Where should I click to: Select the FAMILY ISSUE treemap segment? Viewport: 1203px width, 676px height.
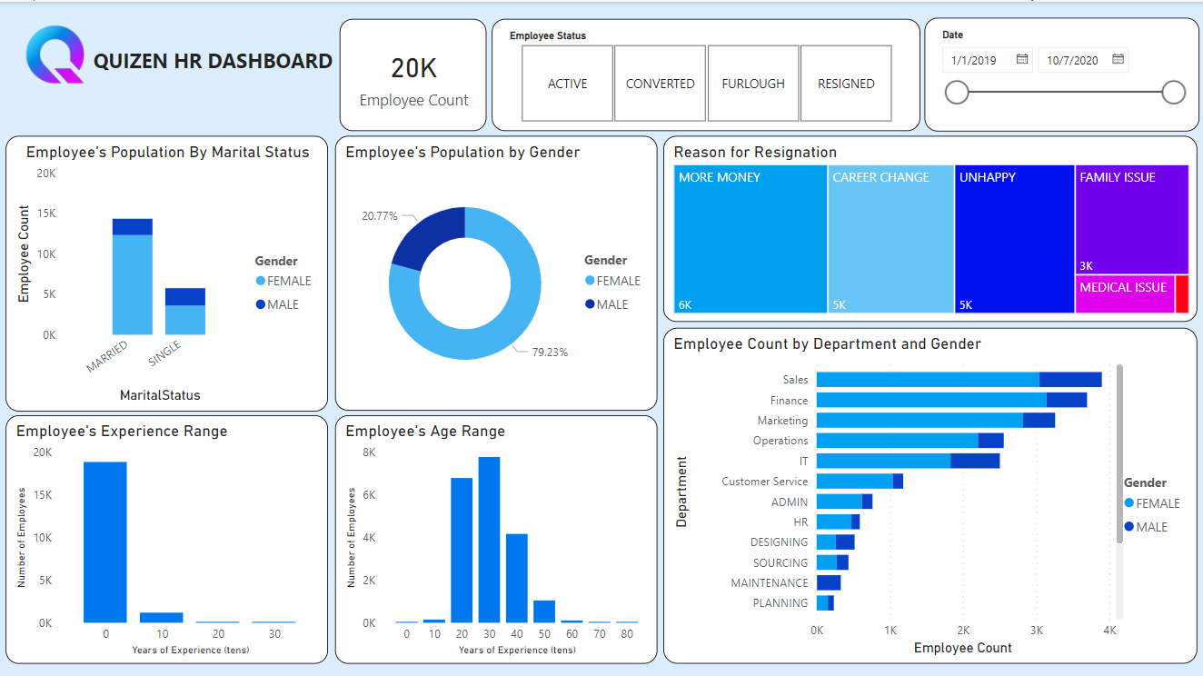coord(1131,218)
